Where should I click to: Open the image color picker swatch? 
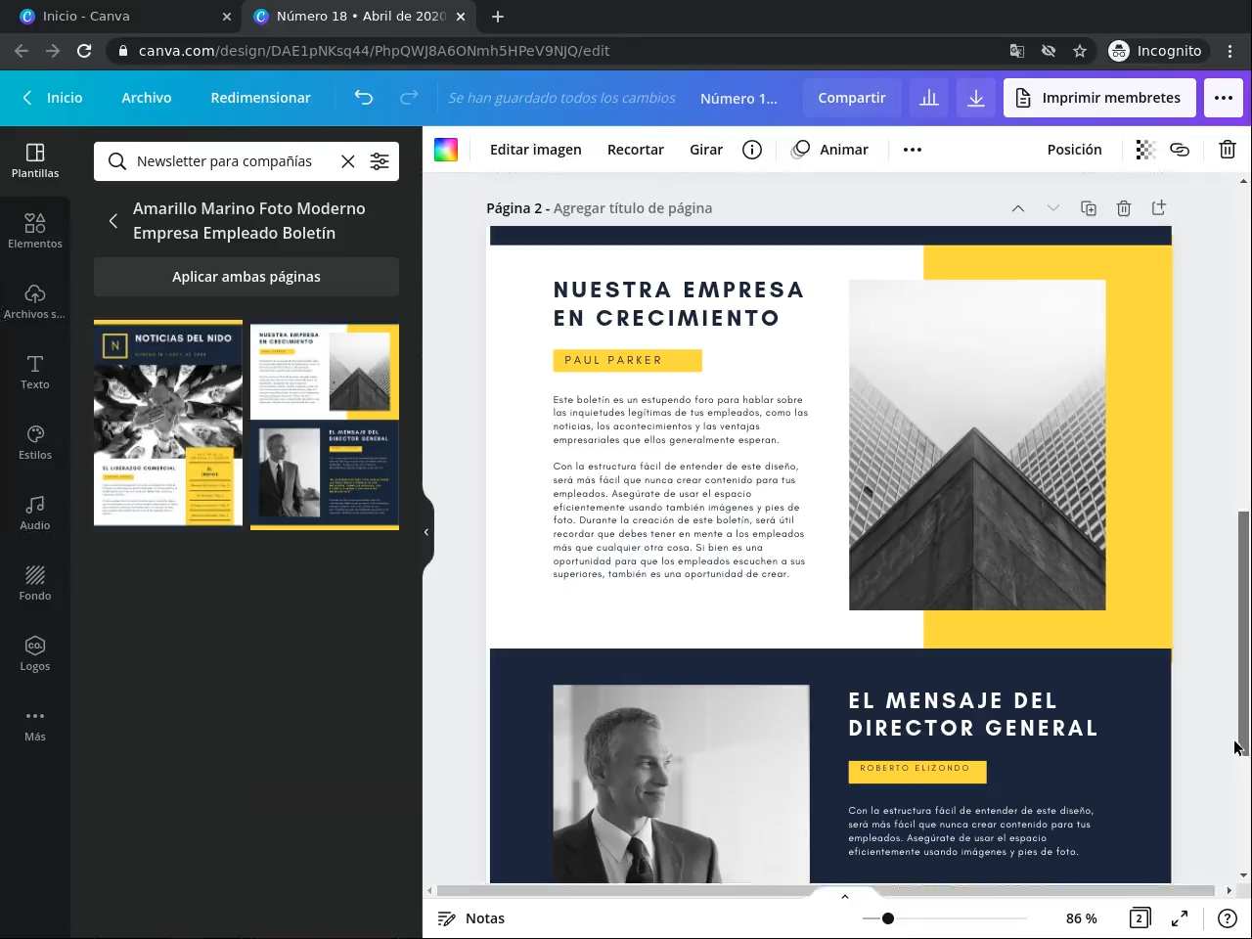446,150
